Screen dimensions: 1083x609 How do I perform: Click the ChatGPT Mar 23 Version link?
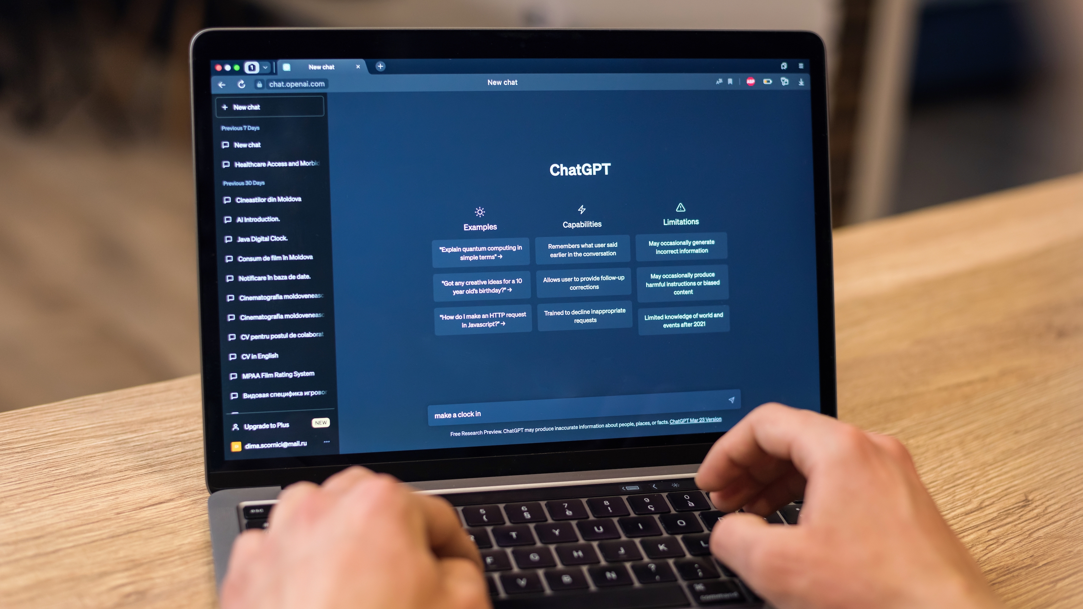(696, 420)
